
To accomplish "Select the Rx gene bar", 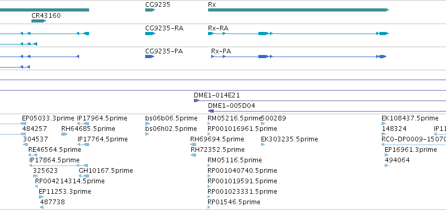I will pos(298,10).
